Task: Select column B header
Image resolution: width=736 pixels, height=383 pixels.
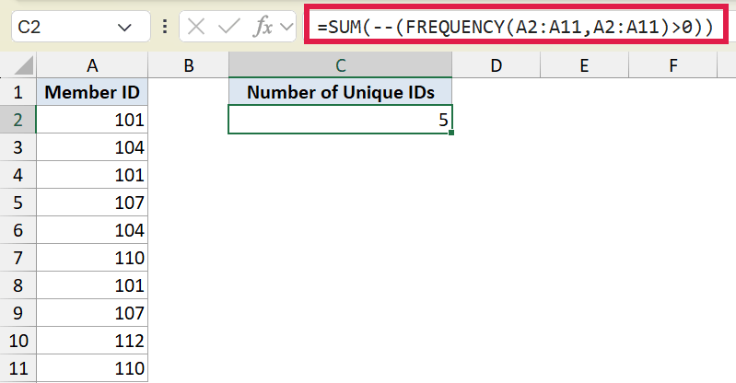Action: (189, 65)
